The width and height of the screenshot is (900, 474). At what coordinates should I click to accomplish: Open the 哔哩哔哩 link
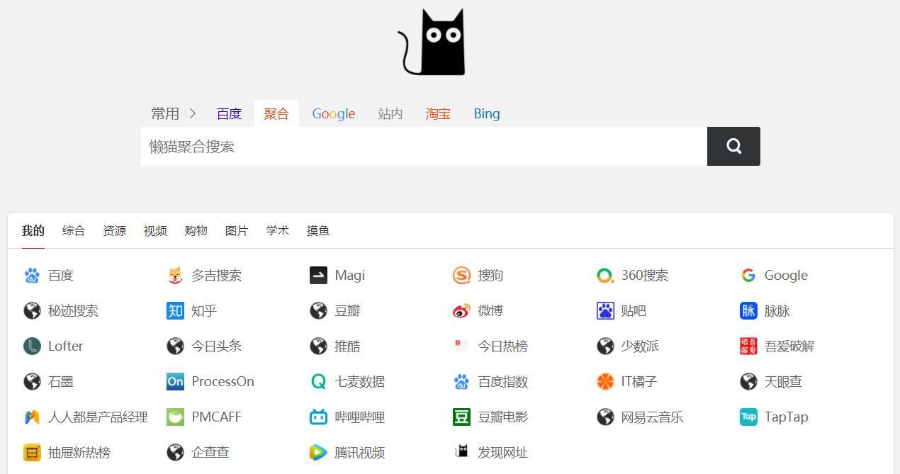pos(360,417)
